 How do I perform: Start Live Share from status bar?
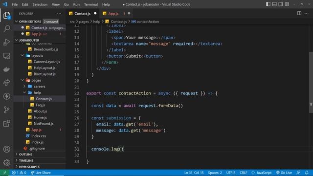click(41, 173)
